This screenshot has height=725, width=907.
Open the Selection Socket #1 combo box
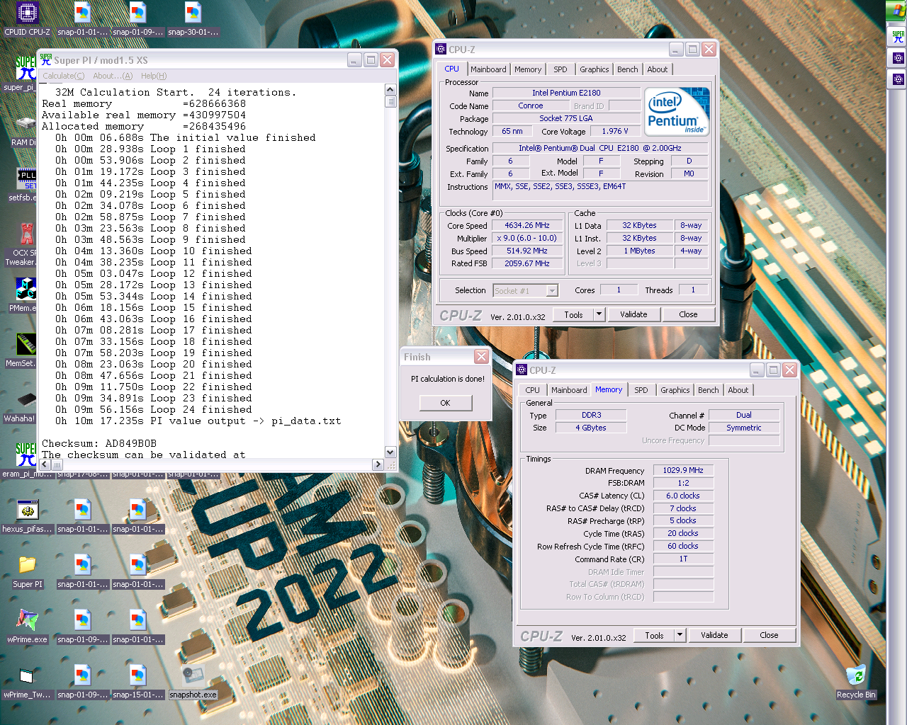pyautogui.click(x=525, y=290)
